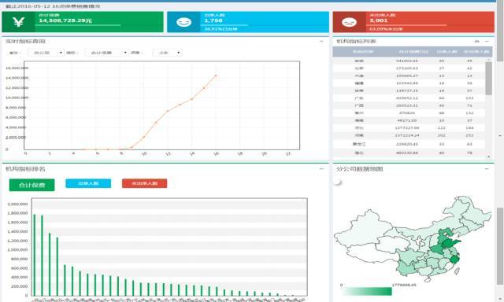The height and width of the screenshot is (302, 504).
Task: Click the export icon in 机构指标列表 header
Action: click(477, 42)
